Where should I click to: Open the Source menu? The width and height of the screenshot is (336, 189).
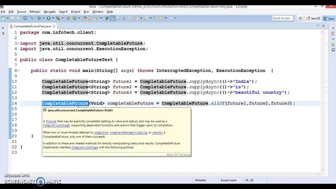[x=22, y=12]
